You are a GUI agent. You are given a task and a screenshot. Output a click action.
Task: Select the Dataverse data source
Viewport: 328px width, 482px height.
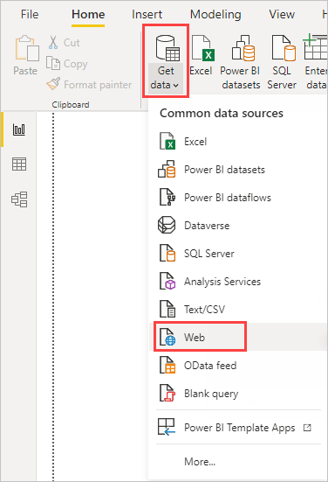[237, 226]
